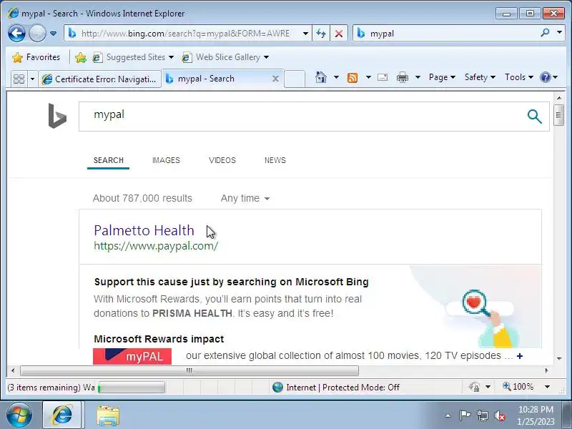The height and width of the screenshot is (429, 572).
Task: Click the Action Center flag icon
Action: [x=465, y=415]
